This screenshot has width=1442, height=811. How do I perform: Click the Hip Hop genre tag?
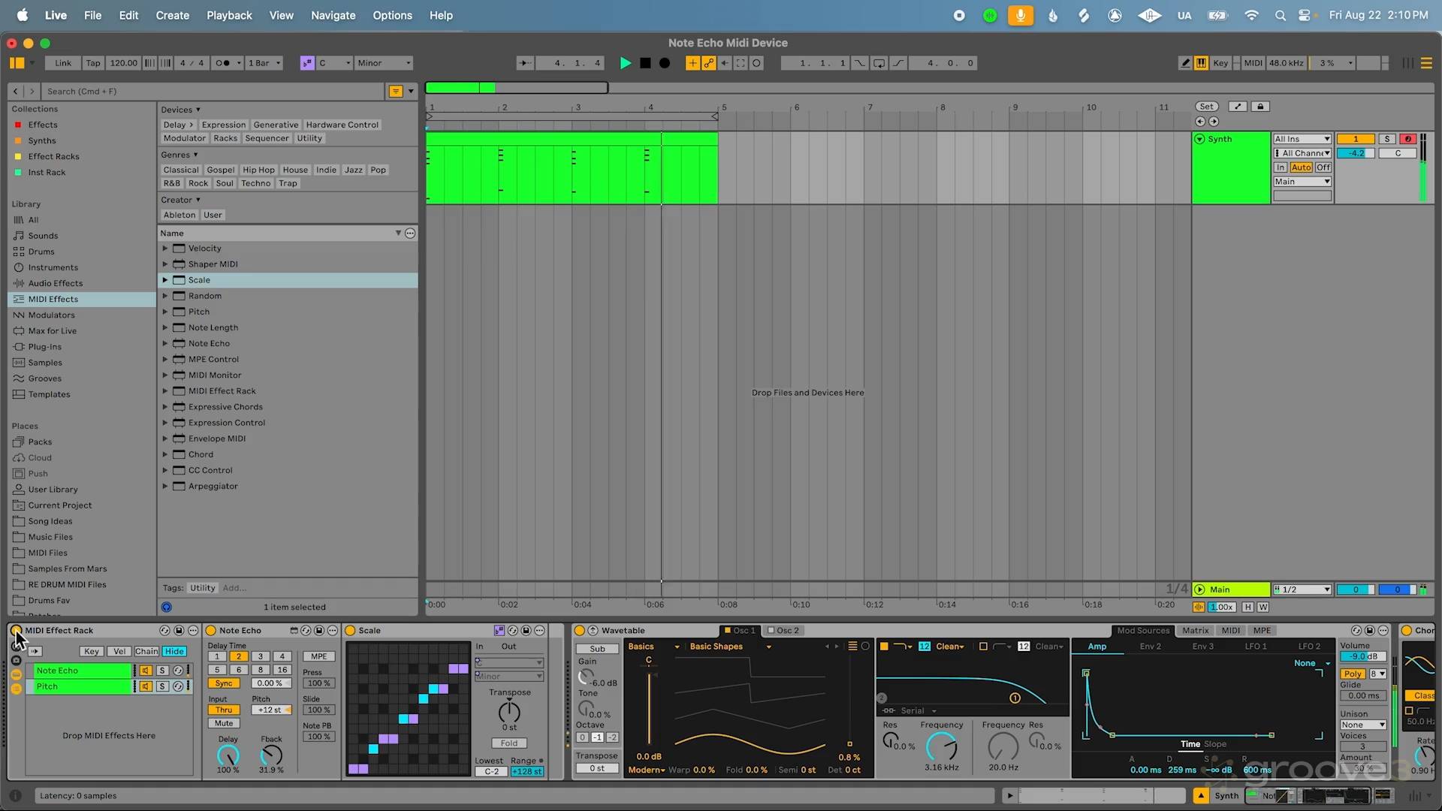click(x=258, y=170)
